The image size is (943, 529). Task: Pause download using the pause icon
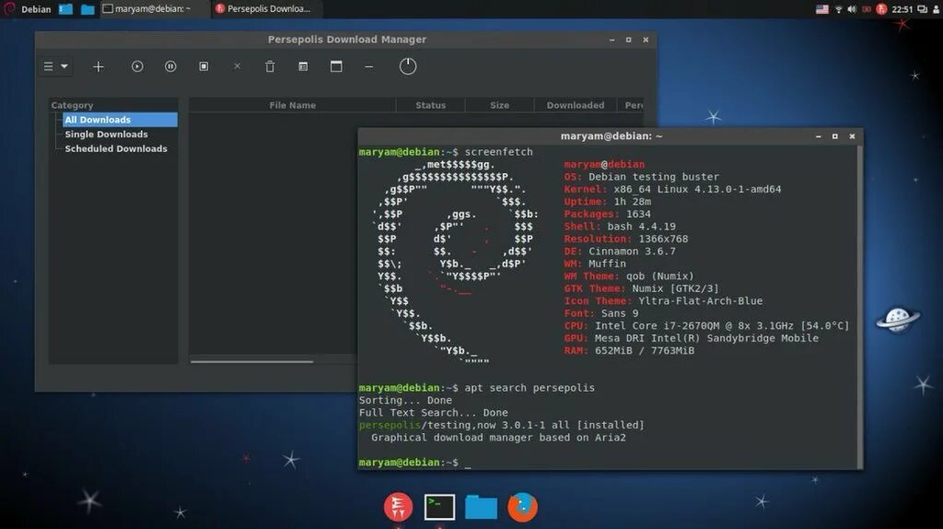pyautogui.click(x=170, y=66)
